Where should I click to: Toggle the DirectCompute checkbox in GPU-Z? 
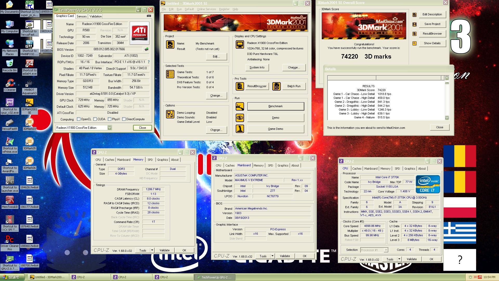pyautogui.click(x=124, y=119)
